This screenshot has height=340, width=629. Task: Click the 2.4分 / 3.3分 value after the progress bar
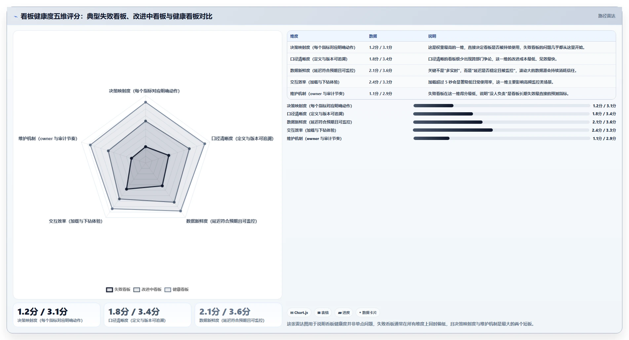coord(604,130)
